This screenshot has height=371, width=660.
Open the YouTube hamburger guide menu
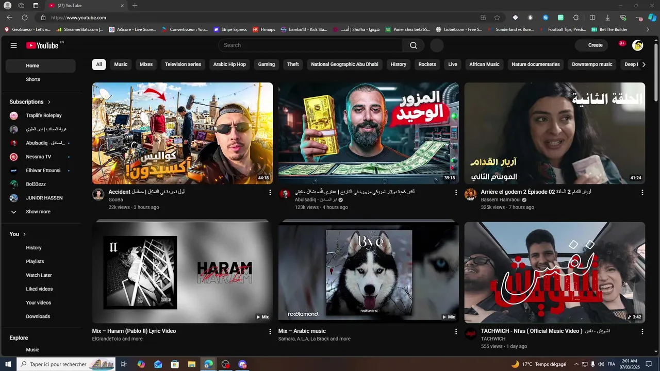(14, 45)
